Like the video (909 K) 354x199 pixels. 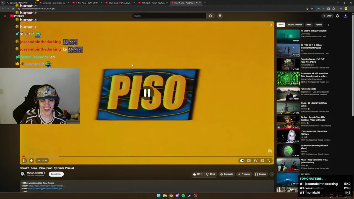pos(197,174)
